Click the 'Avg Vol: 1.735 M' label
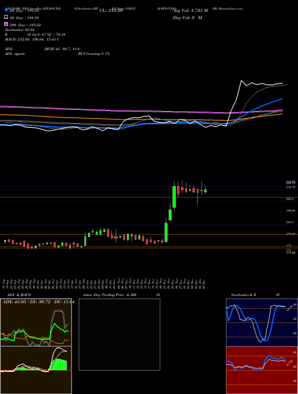Screen dimensions: 298x394 click(x=191, y=11)
